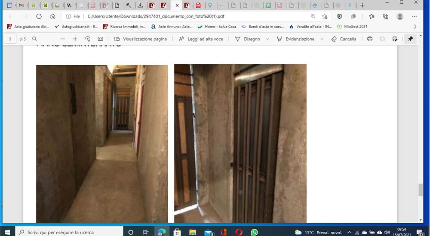Open WhatsApp from the taskbar

pos(254,232)
